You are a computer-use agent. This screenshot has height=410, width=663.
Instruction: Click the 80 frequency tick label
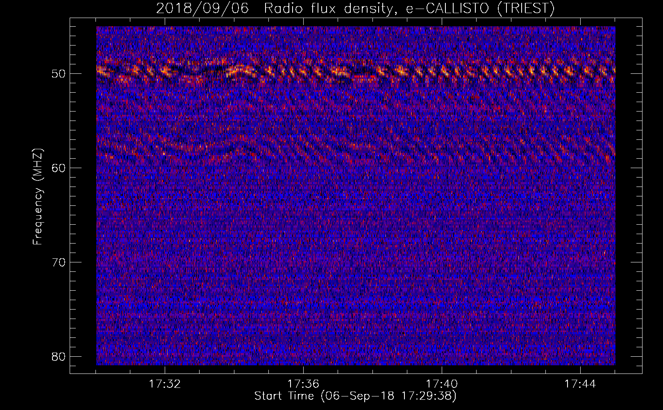59,356
